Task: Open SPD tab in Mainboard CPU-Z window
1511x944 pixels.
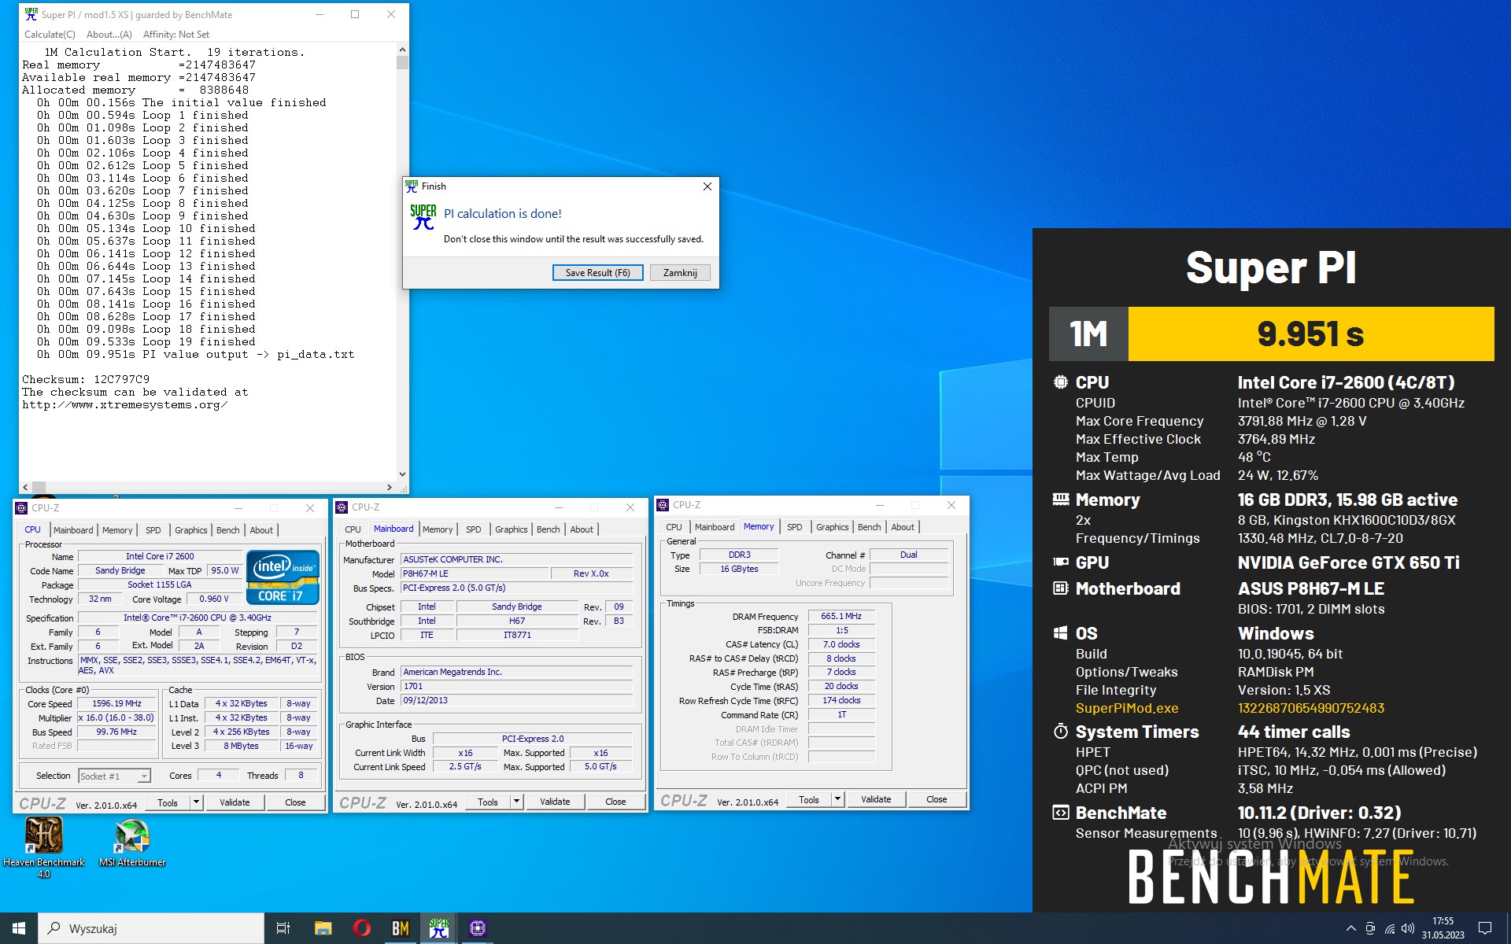Action: coord(474,529)
